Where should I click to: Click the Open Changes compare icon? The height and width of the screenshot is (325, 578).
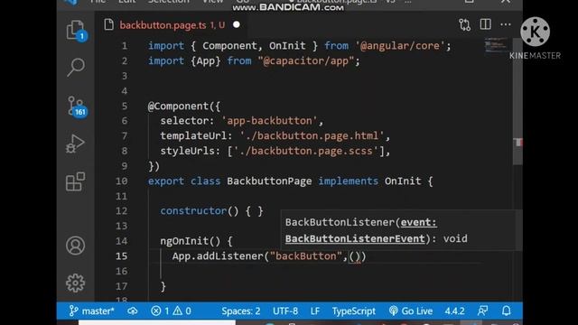(x=464, y=25)
